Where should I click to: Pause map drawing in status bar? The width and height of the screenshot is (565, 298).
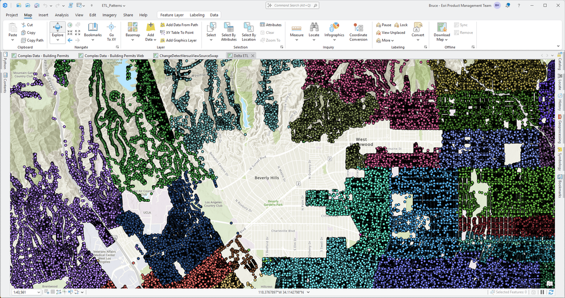click(x=542, y=292)
